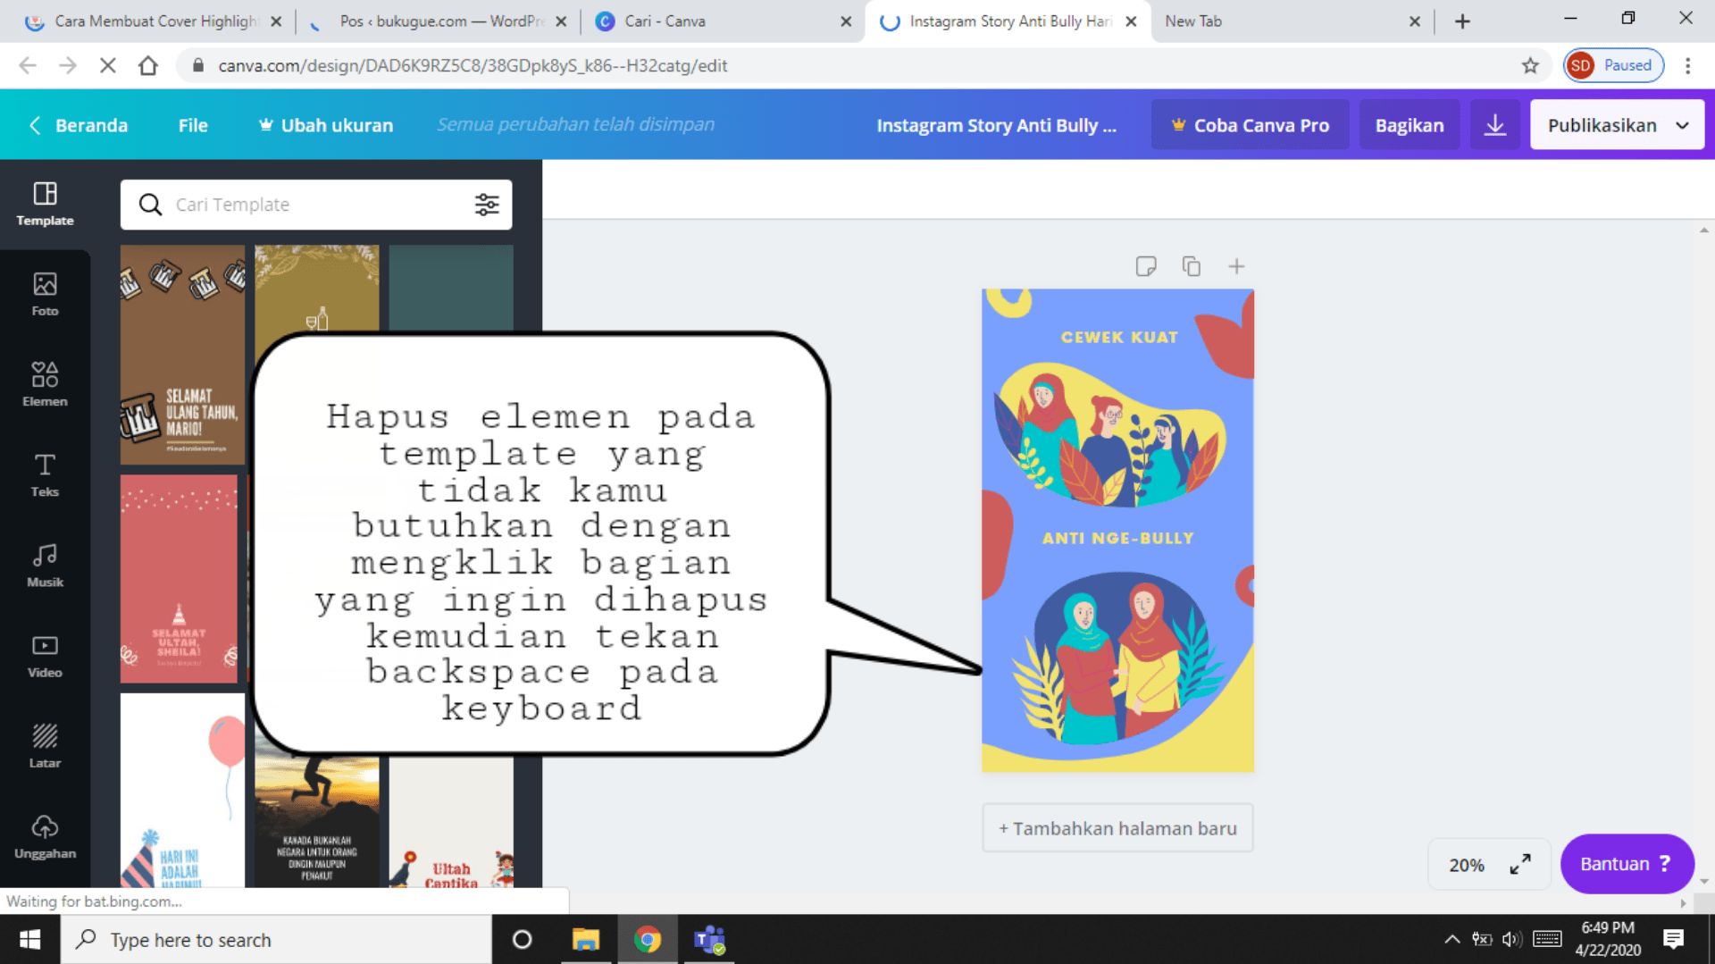Switch to the Foto panel
Image resolution: width=1715 pixels, height=964 pixels.
coord(45,295)
